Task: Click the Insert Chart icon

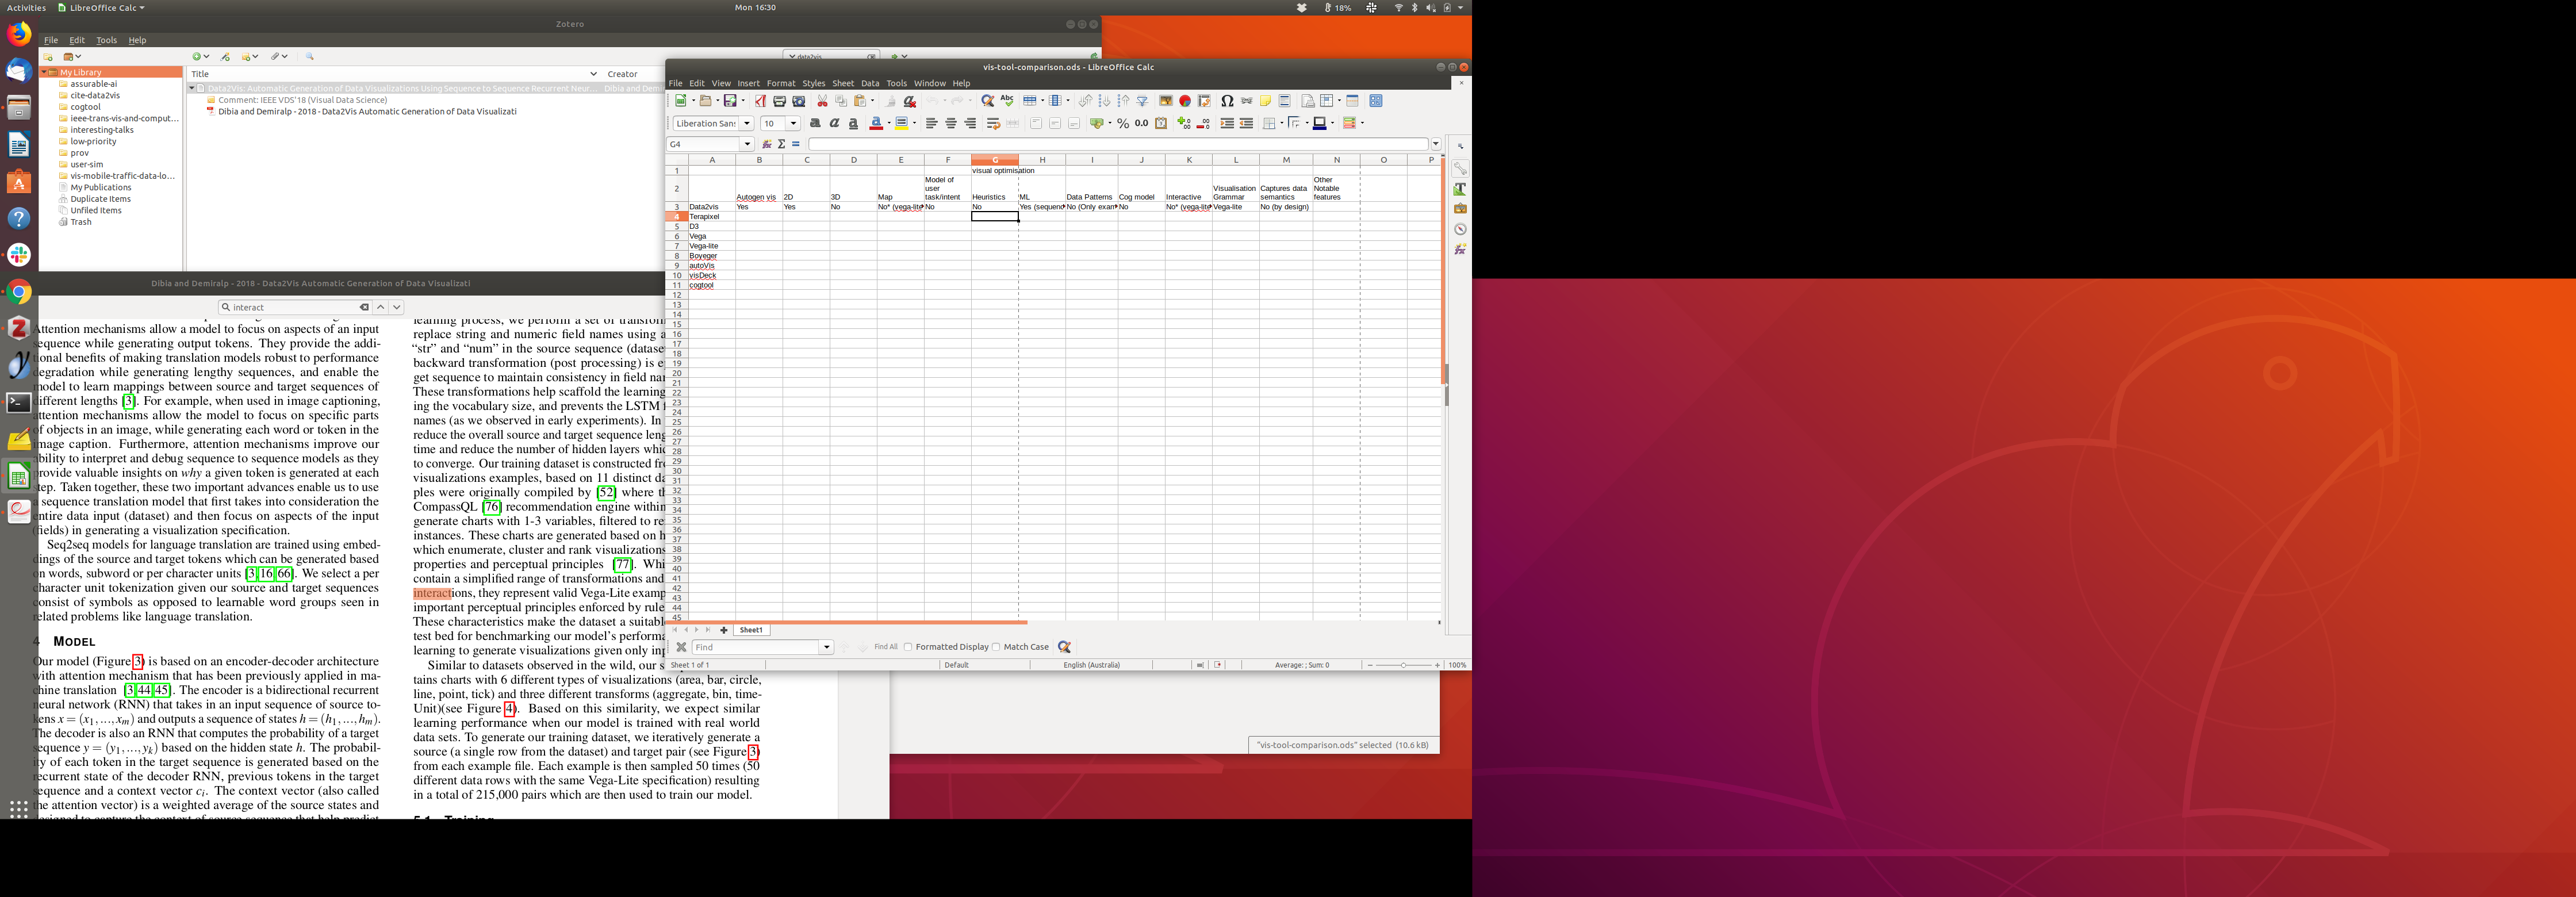Action: pyautogui.click(x=1185, y=101)
